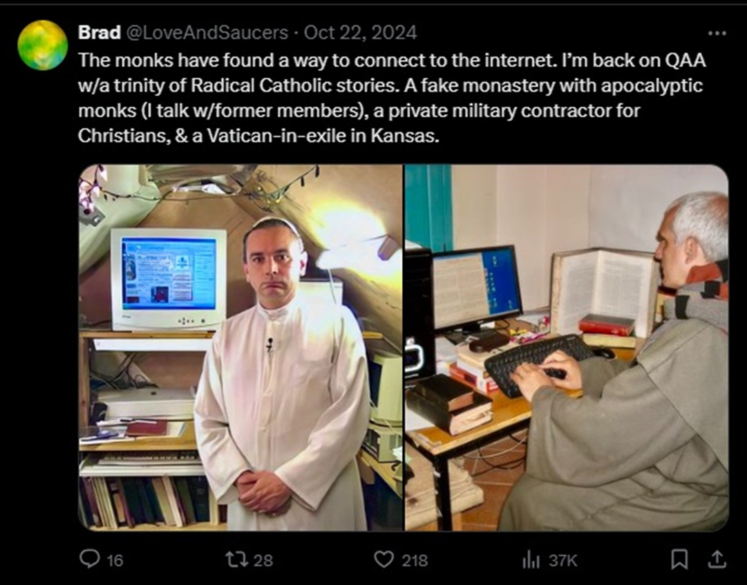
Task: Bookmark this post
Action: tap(679, 559)
